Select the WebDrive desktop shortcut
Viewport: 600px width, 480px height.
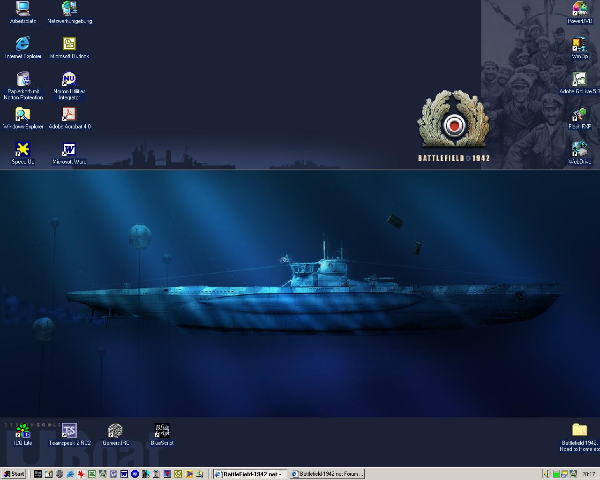(580, 153)
